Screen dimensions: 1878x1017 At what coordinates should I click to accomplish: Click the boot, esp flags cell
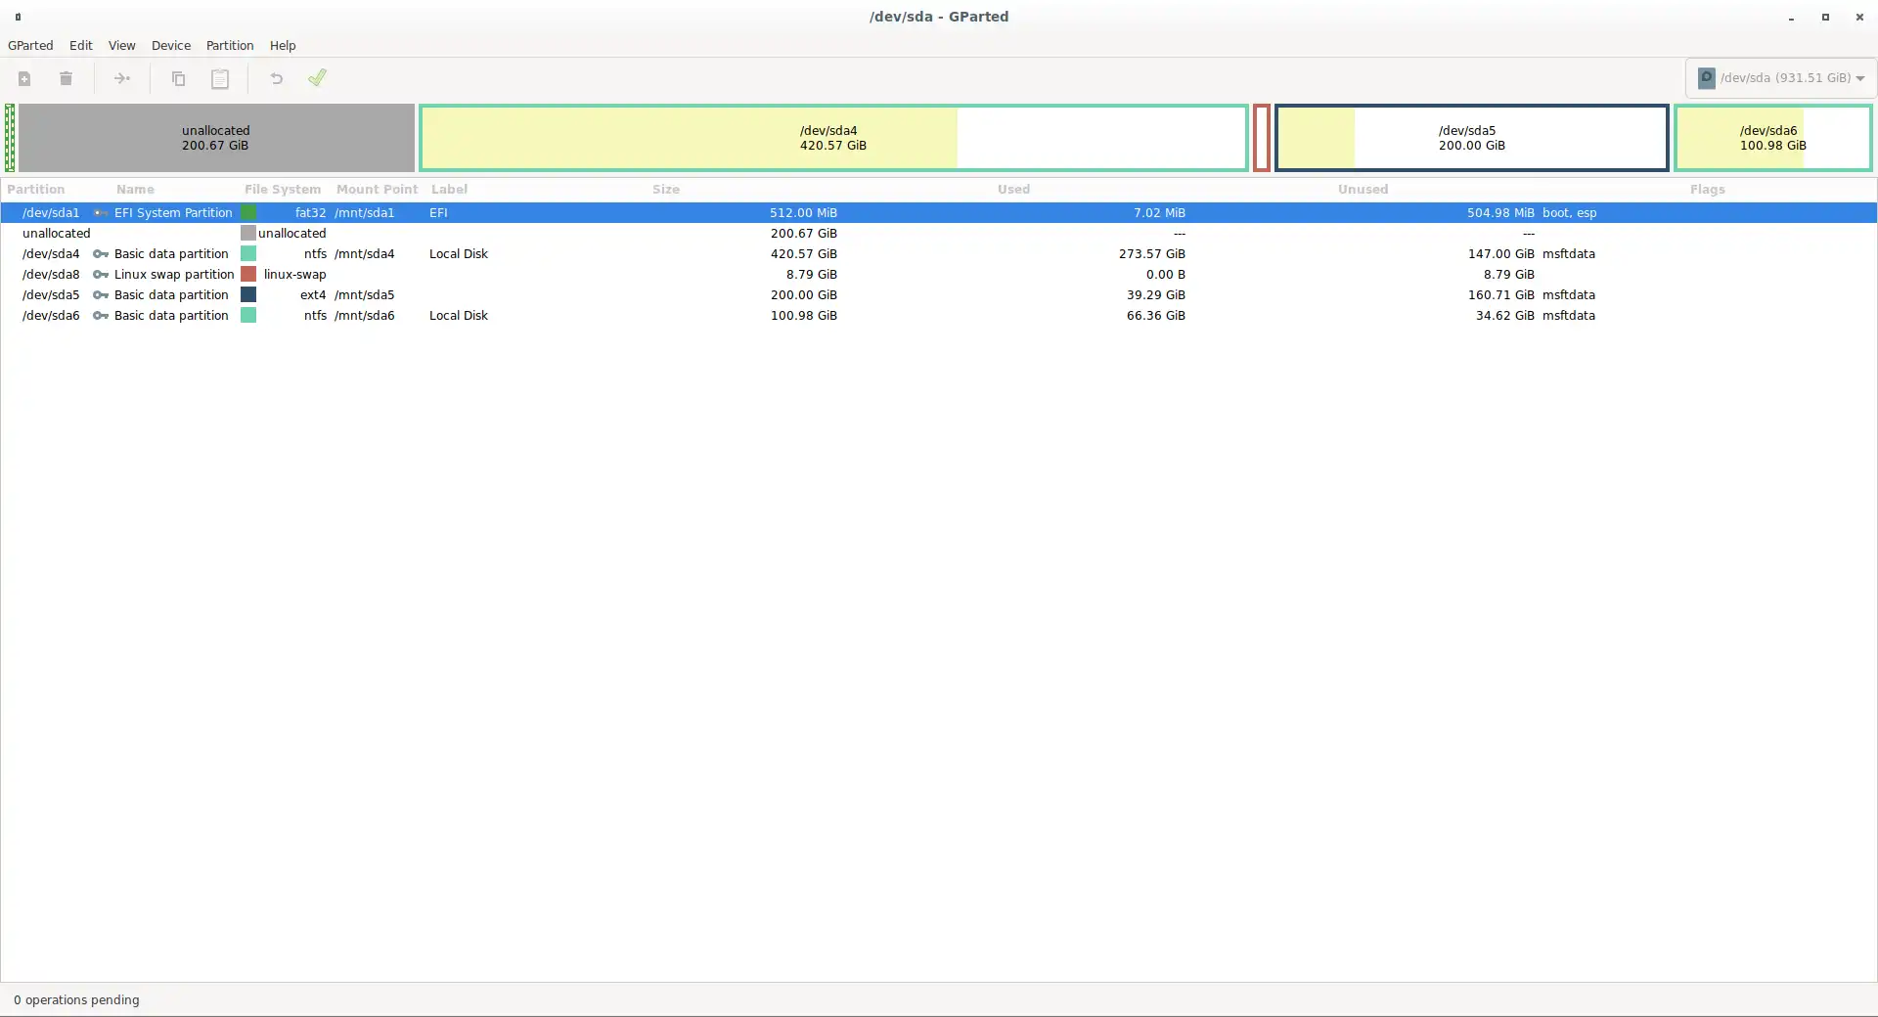click(x=1569, y=212)
